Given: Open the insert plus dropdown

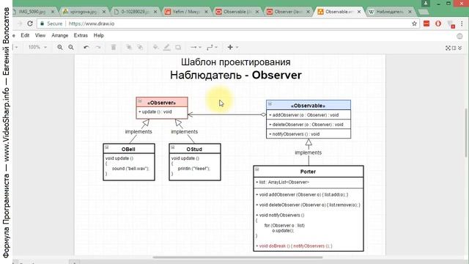Looking at the screenshot, I should pos(232,47).
